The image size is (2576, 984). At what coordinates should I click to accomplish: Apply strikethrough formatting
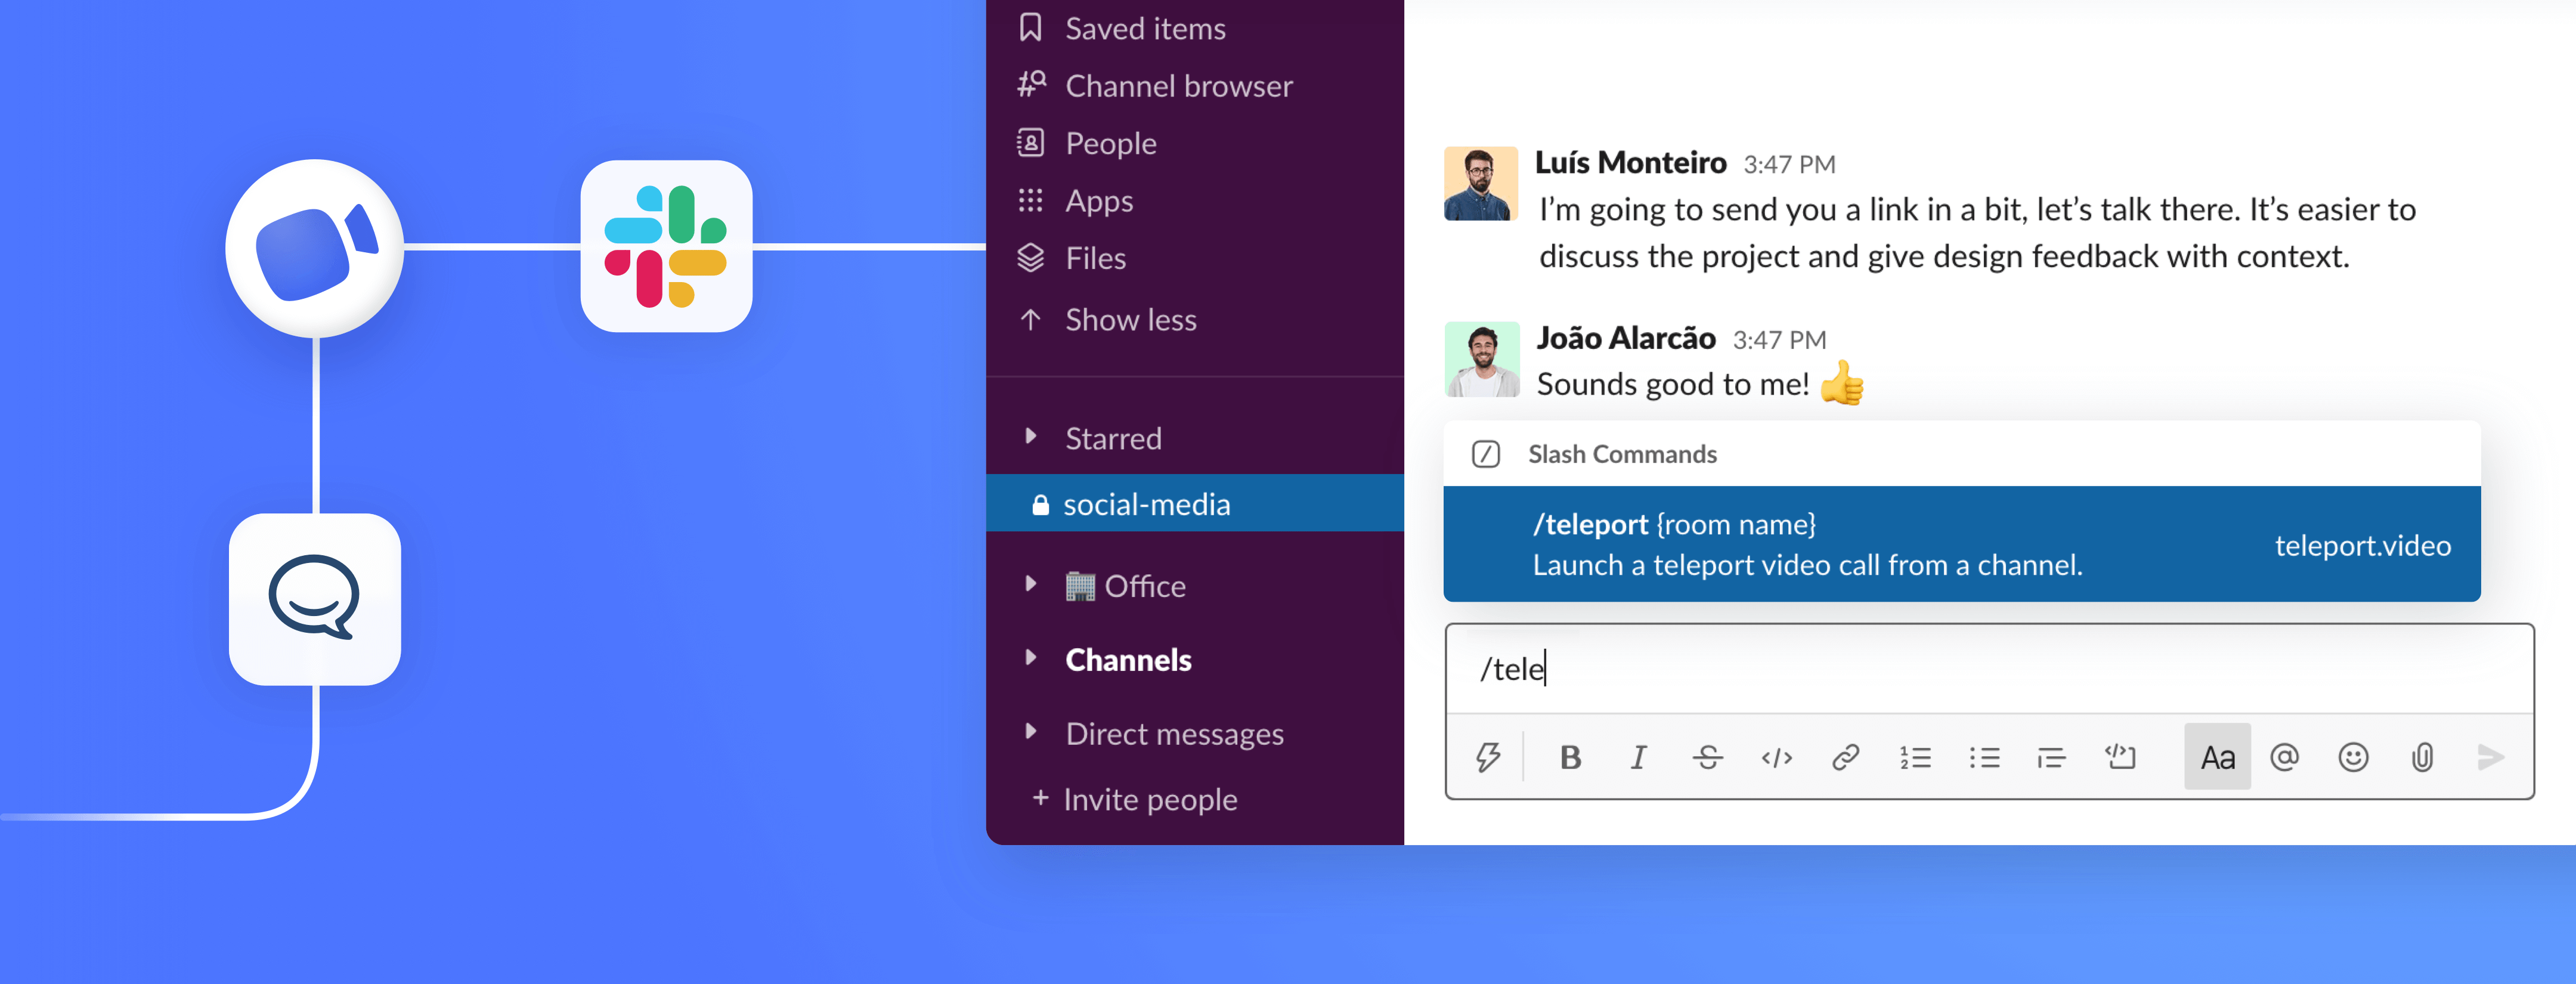click(x=1707, y=757)
